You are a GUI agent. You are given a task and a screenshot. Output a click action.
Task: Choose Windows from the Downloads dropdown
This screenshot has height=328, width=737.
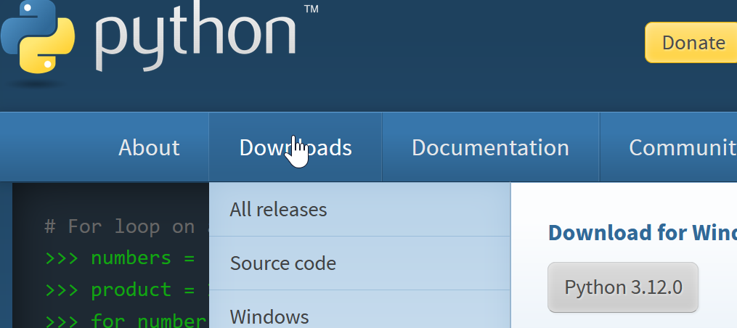tap(359, 310)
